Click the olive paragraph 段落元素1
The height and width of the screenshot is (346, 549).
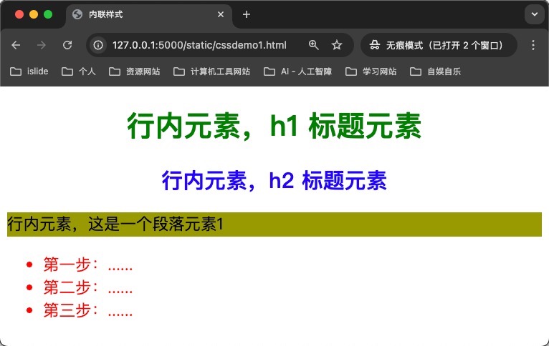[274, 224]
